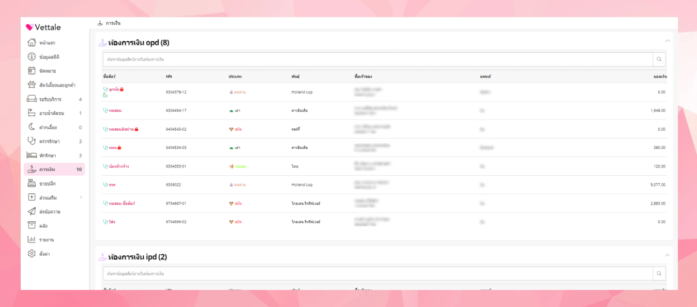Open พักรักษา bed icon in sidebar
The width and height of the screenshot is (697, 307).
(32, 155)
